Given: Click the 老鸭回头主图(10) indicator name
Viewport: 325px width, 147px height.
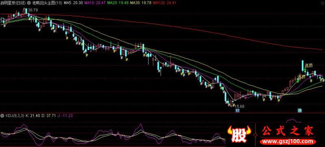Looking at the screenshot, I should [x=47, y=3].
